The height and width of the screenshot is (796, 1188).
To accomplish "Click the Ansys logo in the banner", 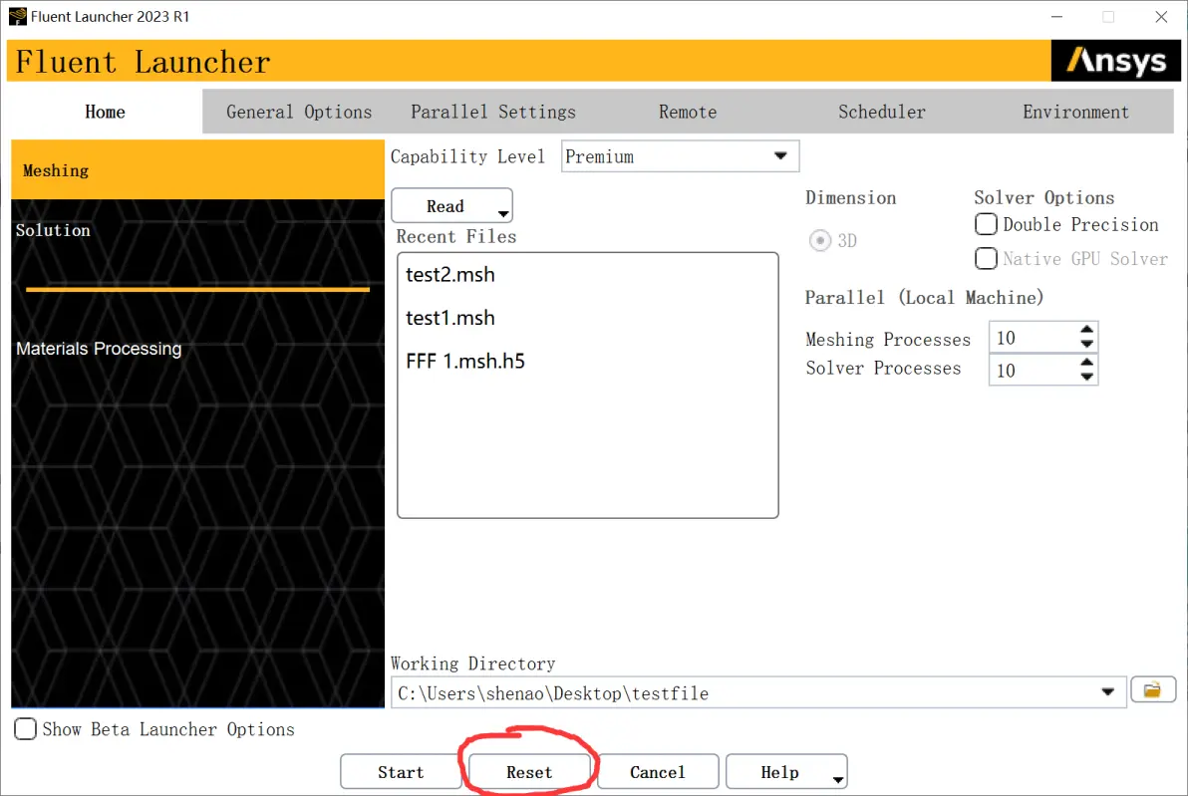I will pyautogui.click(x=1115, y=61).
